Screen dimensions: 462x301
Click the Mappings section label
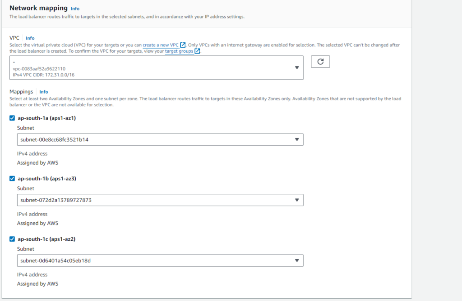click(21, 92)
